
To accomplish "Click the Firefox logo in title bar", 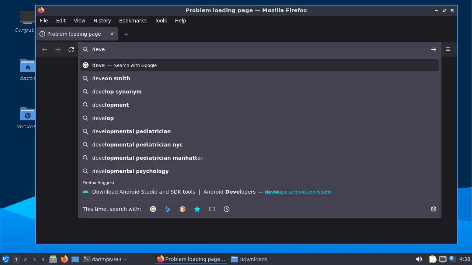I will (41, 10).
